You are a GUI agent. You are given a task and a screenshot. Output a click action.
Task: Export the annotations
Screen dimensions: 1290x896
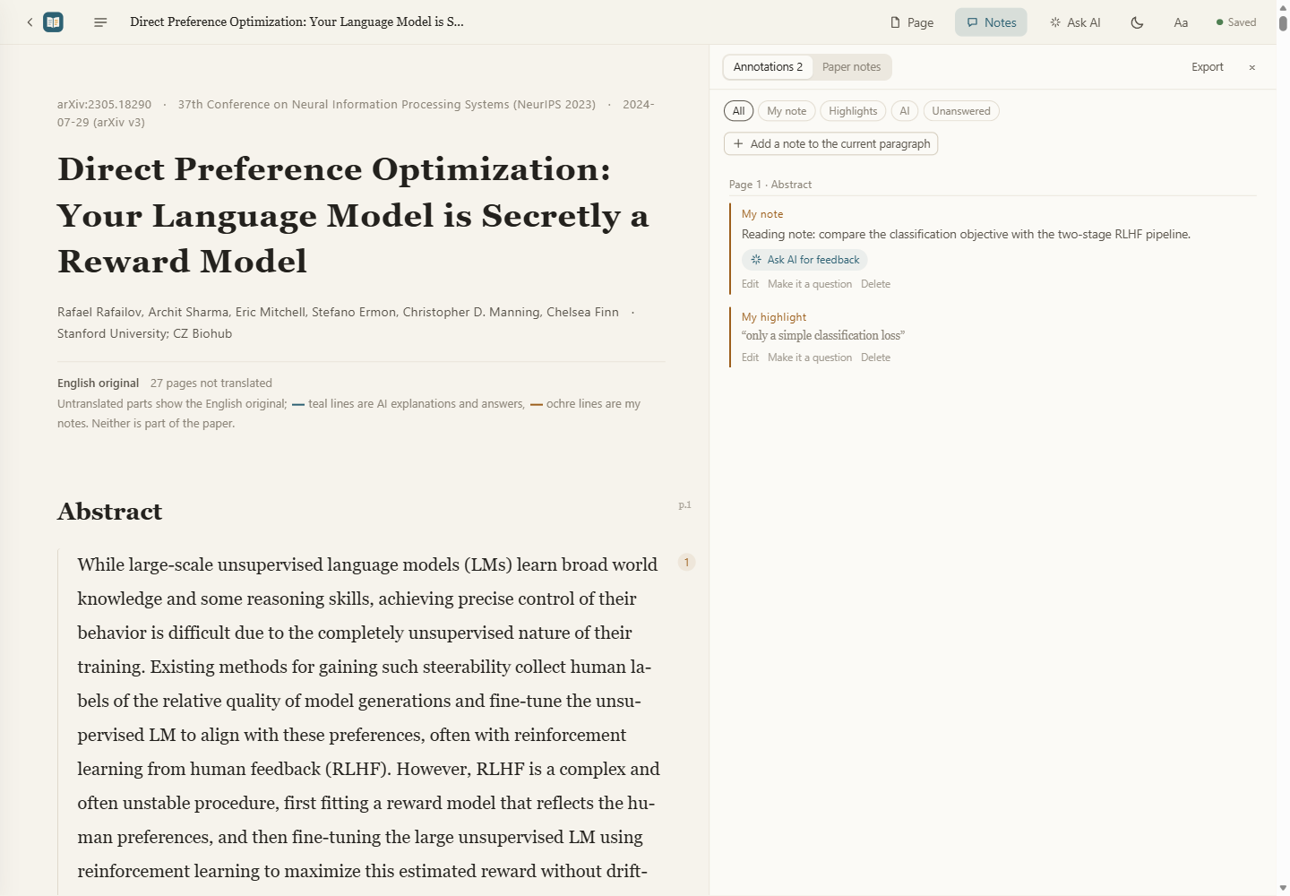point(1208,67)
